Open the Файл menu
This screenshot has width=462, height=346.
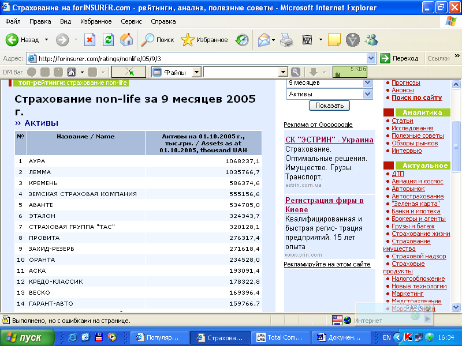[13, 21]
